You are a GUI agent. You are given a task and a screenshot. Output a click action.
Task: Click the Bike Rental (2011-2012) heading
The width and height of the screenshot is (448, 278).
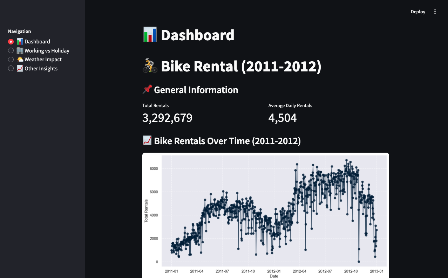pos(241,66)
